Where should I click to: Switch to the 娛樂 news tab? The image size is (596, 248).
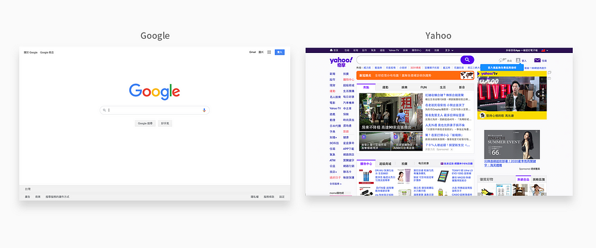(404, 87)
